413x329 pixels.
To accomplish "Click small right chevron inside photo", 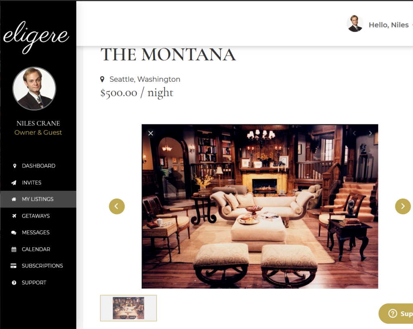I will (370, 133).
